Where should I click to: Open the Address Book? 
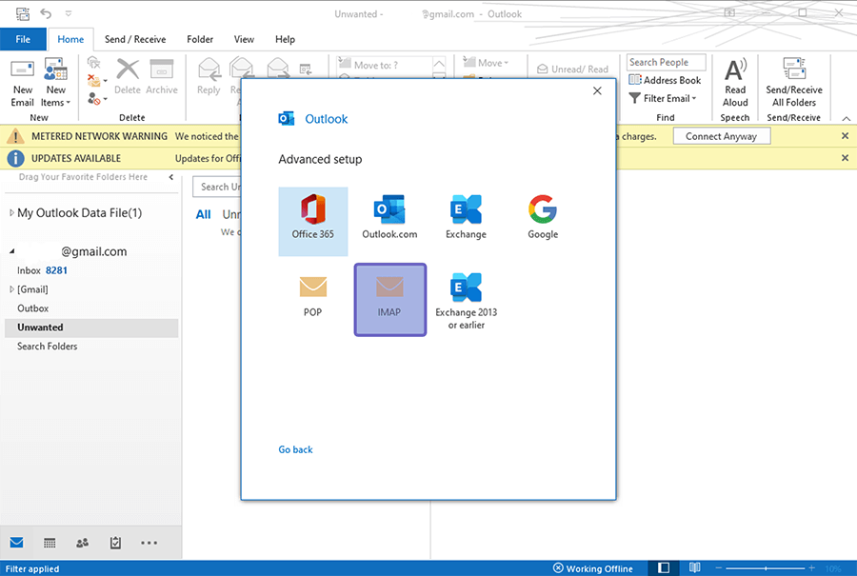(665, 80)
